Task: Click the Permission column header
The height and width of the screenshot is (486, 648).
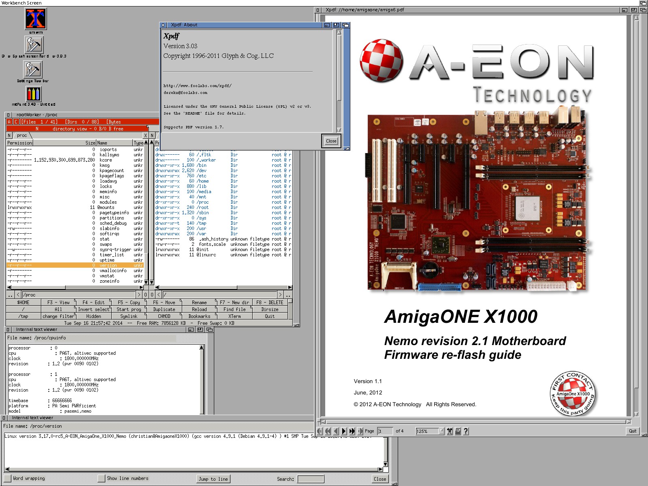Action: (x=19, y=143)
